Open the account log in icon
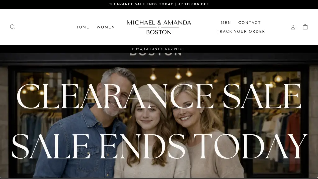The height and width of the screenshot is (179, 318). point(293,27)
